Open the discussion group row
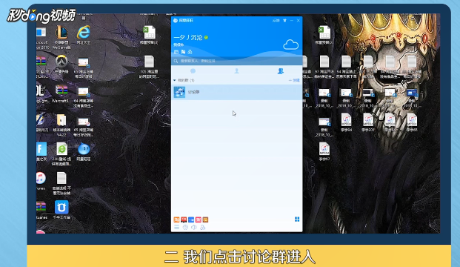Image resolution: width=460 pixels, height=267 pixels. pos(237,92)
